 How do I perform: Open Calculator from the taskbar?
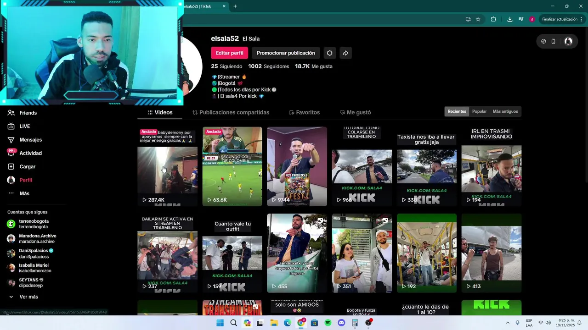355,323
